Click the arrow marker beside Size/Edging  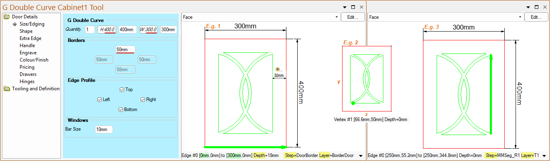pyautogui.click(x=15, y=24)
